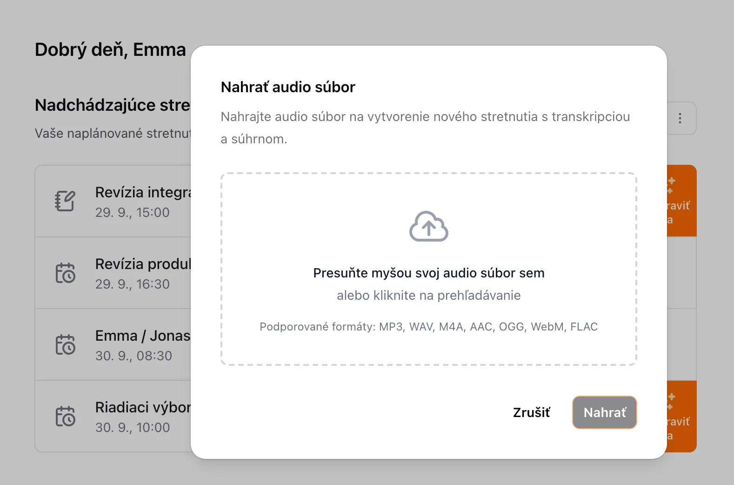Click the 'Nahrať audio súbor' dialog title

tap(288, 87)
